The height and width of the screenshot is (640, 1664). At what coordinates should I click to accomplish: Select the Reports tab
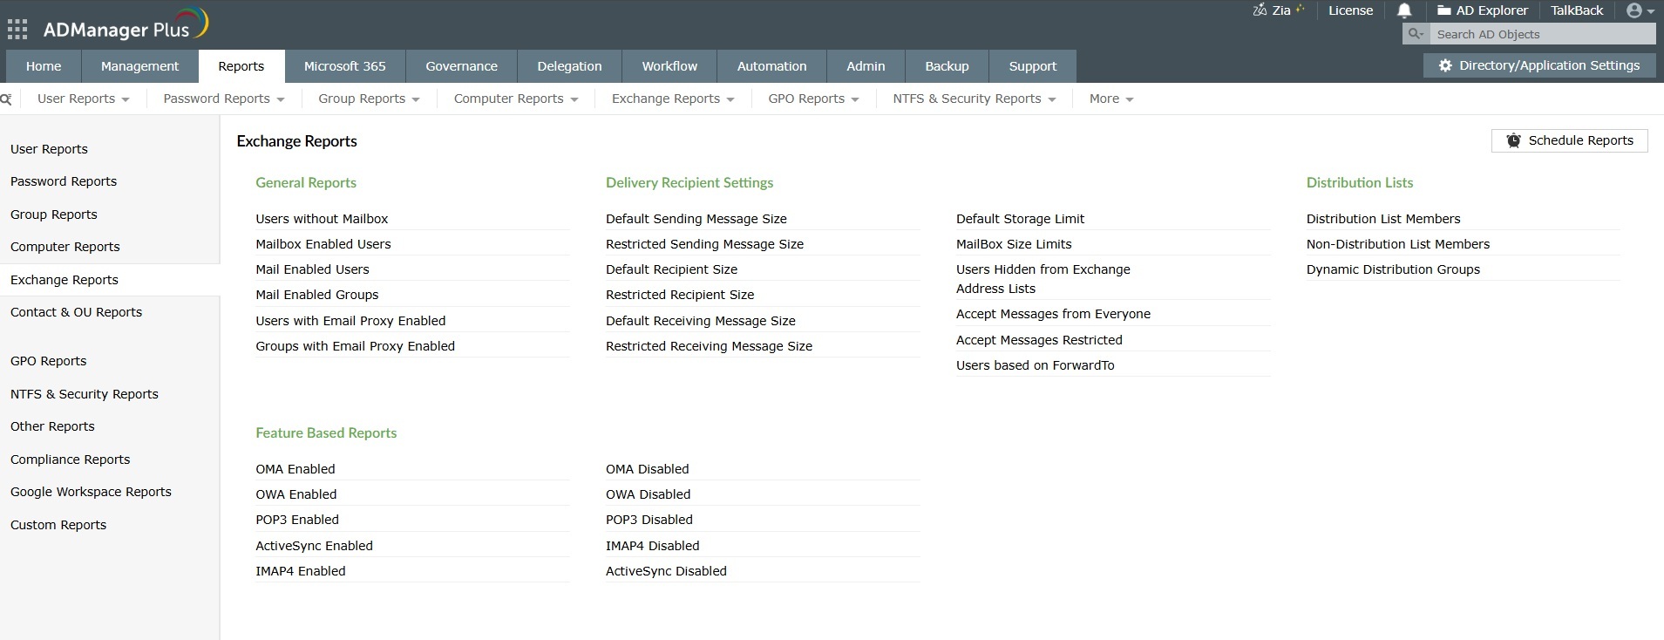tap(241, 66)
